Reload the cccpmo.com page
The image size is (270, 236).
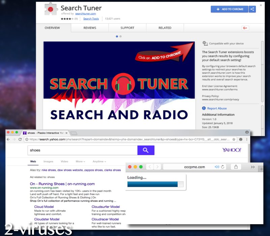click(x=223, y=166)
